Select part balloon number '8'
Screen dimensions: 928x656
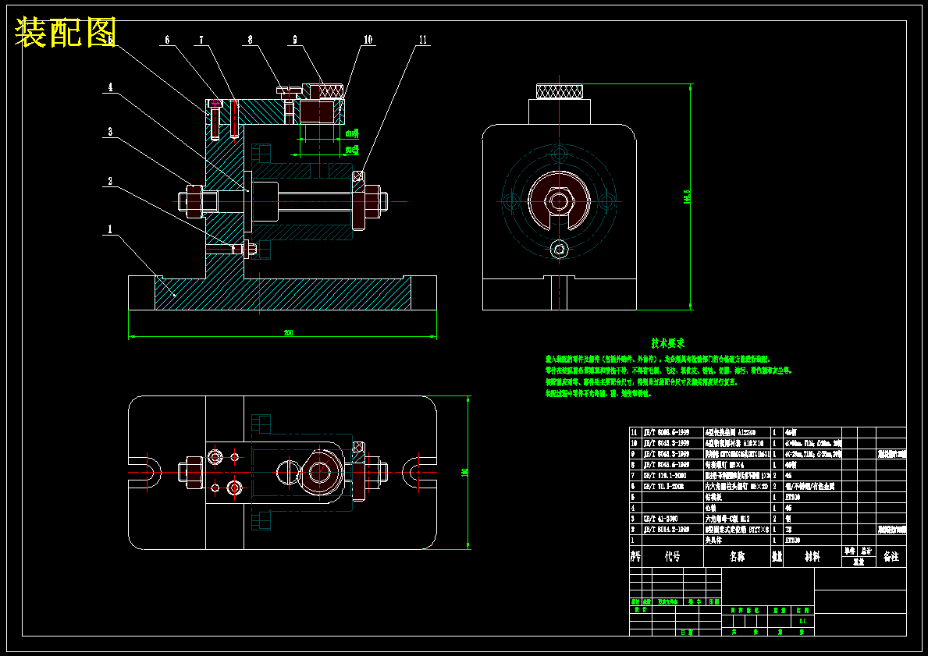[x=251, y=40]
